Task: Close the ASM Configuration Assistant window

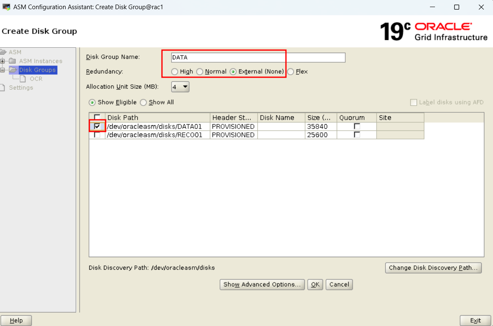Action: coord(481,7)
